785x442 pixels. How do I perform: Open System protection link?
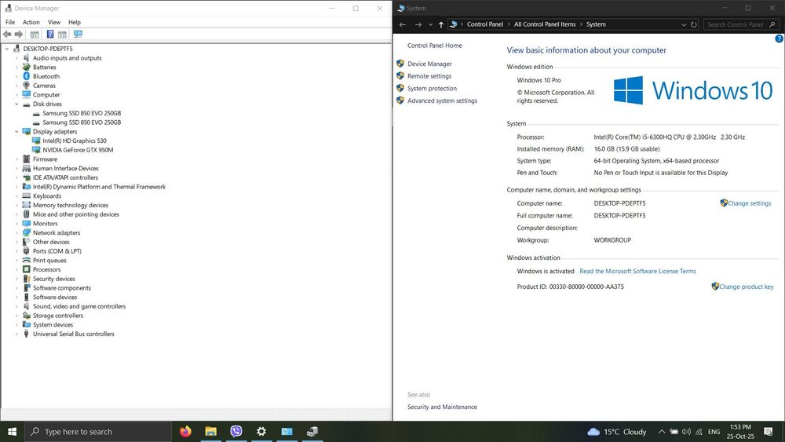pyautogui.click(x=432, y=89)
